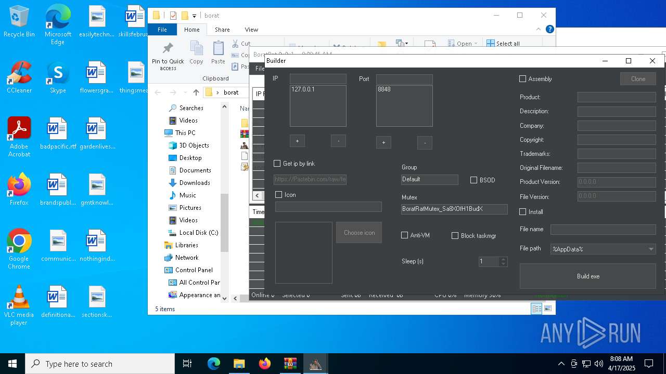
Task: Click the Properties checkmark in Explorer title bar
Action: pyautogui.click(x=173, y=16)
